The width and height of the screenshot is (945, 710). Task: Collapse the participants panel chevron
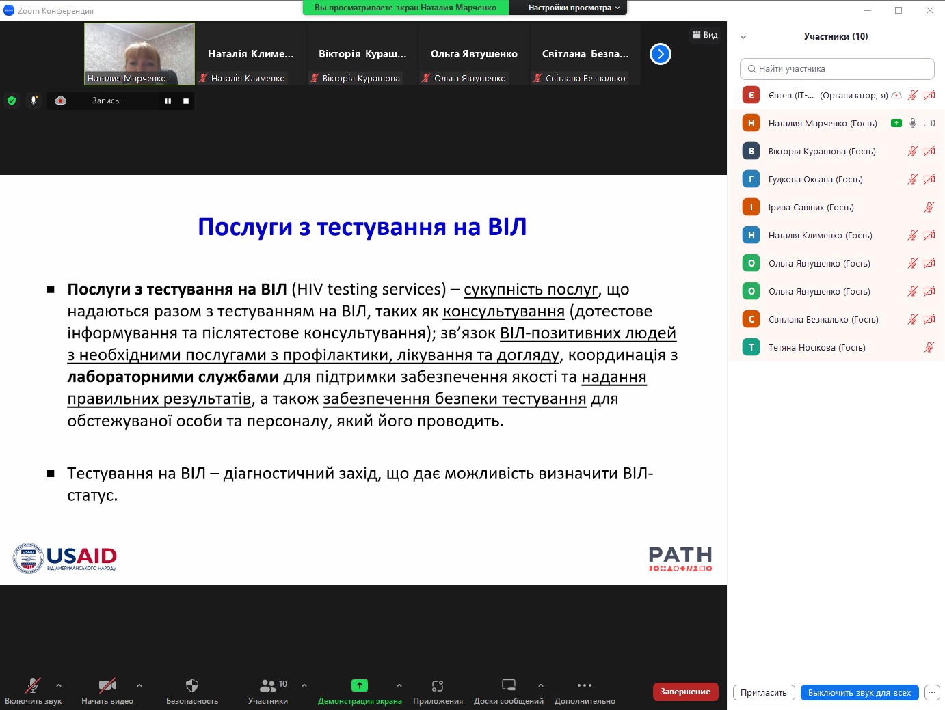click(743, 37)
